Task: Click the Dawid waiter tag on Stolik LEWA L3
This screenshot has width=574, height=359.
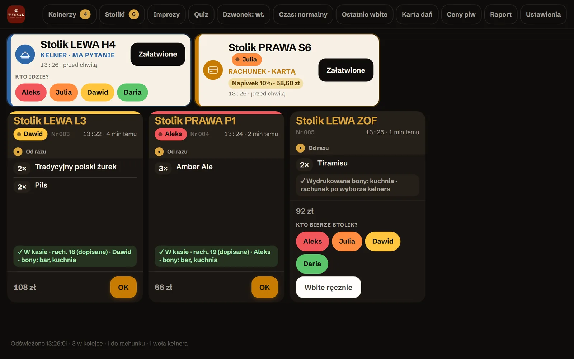Action: [x=30, y=134]
